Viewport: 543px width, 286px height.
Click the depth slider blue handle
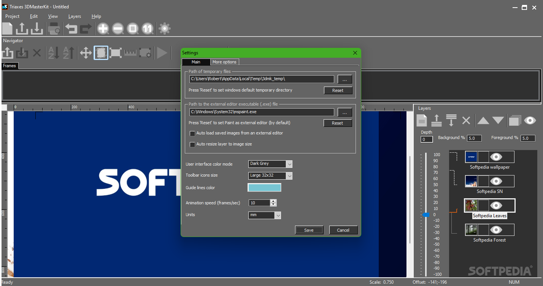point(426,215)
